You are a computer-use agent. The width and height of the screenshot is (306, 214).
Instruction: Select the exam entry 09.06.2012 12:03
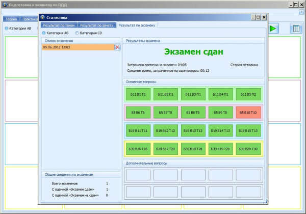(78, 47)
